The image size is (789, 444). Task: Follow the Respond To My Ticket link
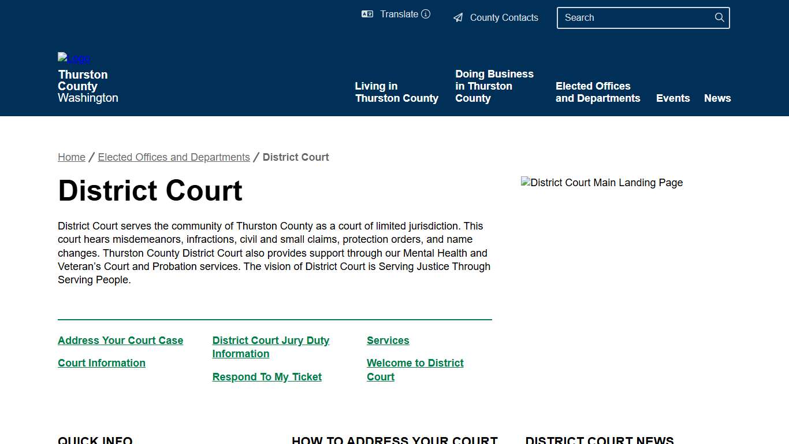point(267,376)
